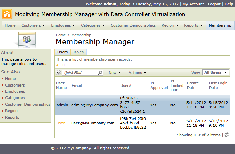Viewport: 235px width, 154px height.
Task: Click the round arrow icon left of Quick Find
Action: tap(58, 73)
